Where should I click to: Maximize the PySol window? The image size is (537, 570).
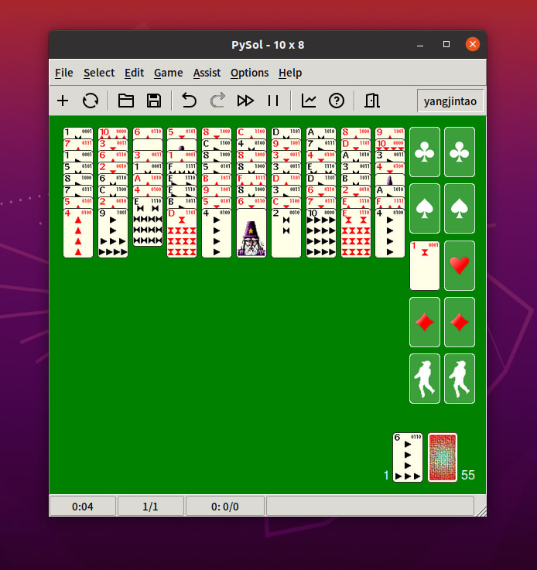click(x=446, y=44)
